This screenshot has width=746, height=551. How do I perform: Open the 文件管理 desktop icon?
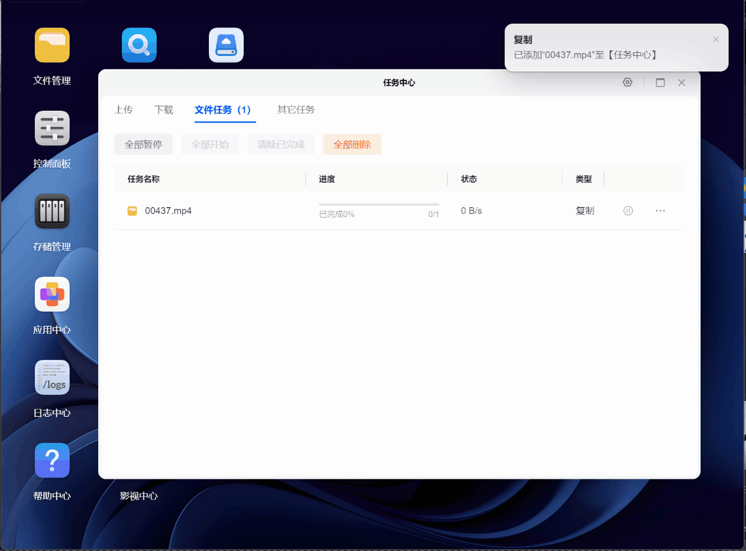52,45
